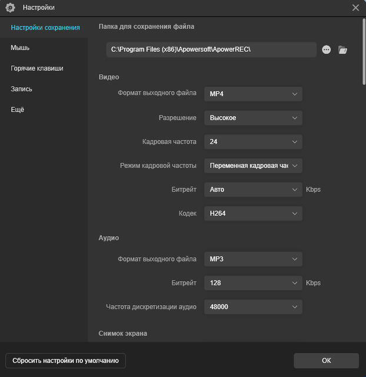Open the Разрешение dropdown set to Высокое

[x=253, y=118]
